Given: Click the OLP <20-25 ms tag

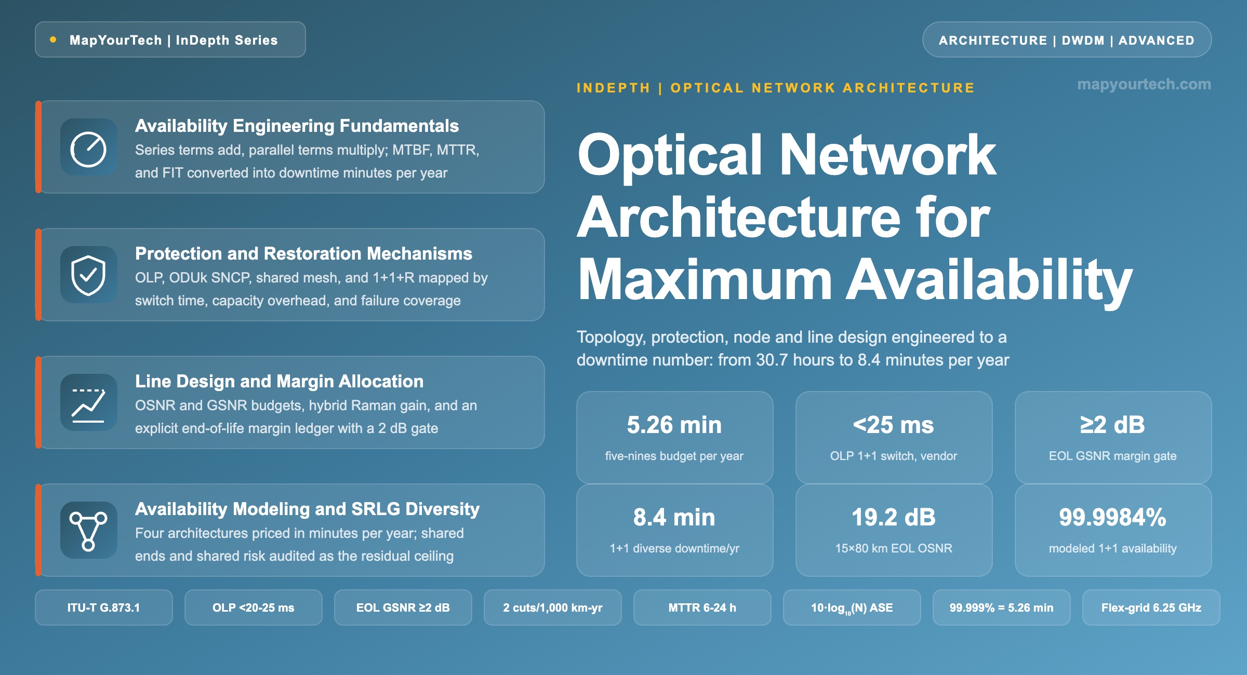Looking at the screenshot, I should tap(254, 607).
